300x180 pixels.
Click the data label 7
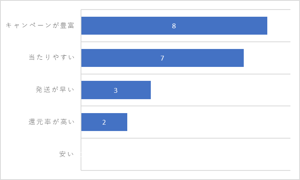point(162,58)
